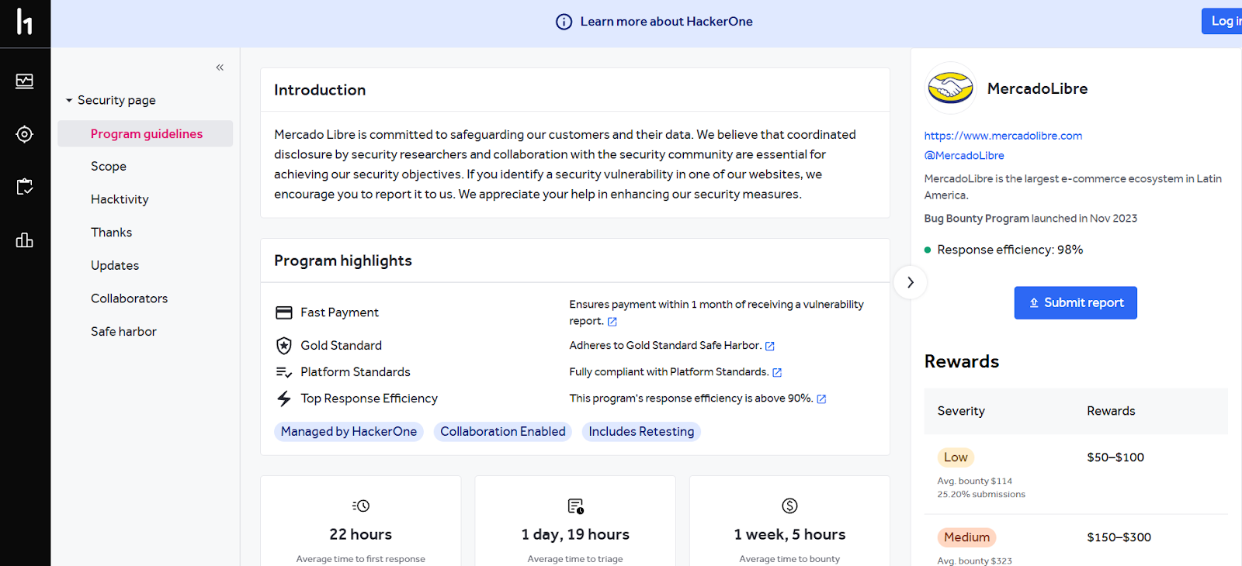Click the Top Response Efficiency label
1242x566 pixels.
(x=369, y=399)
